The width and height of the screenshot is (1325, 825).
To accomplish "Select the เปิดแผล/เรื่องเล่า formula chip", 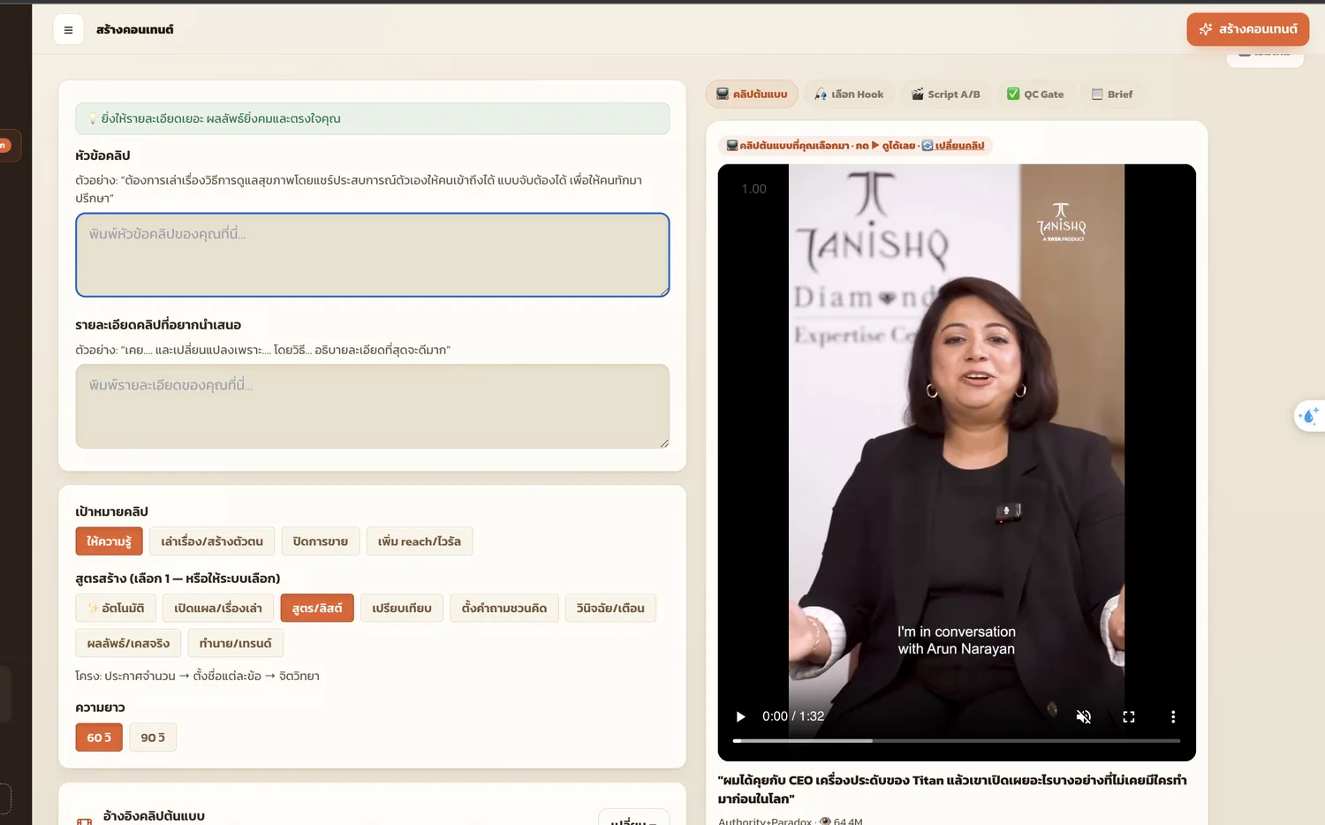I will pyautogui.click(x=218, y=608).
